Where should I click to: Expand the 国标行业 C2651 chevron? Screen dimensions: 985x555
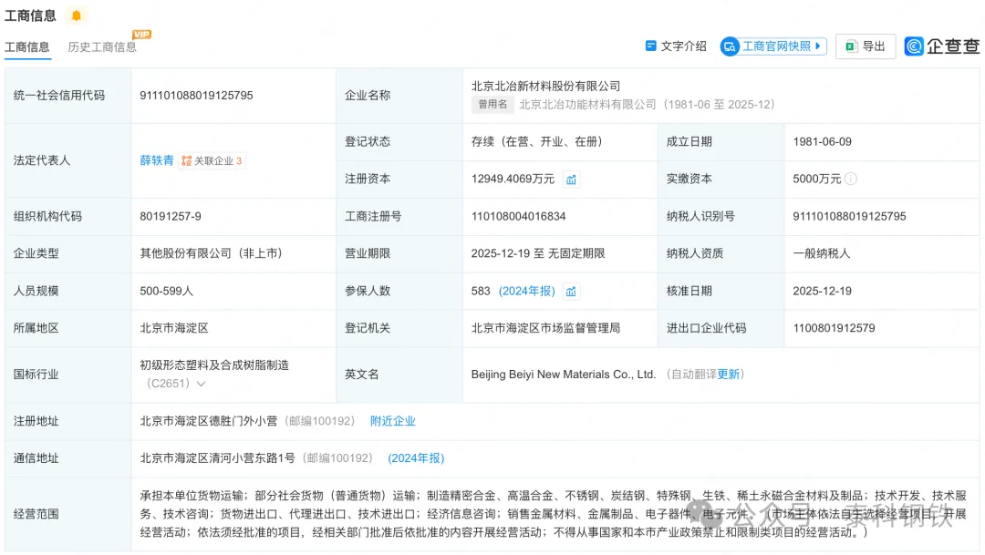(201, 384)
